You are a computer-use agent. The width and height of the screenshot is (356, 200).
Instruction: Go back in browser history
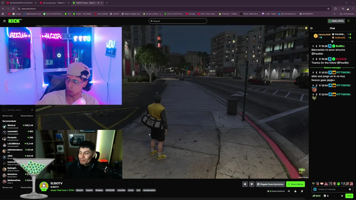coord(3,9)
